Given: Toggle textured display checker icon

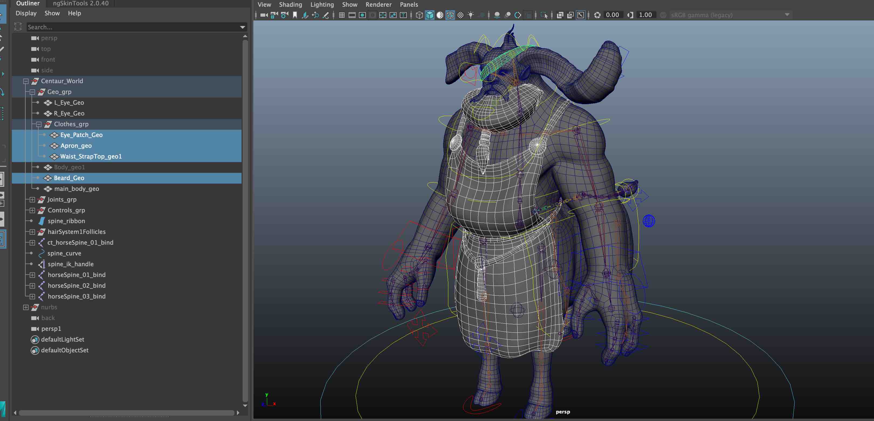Looking at the screenshot, I should click(460, 15).
